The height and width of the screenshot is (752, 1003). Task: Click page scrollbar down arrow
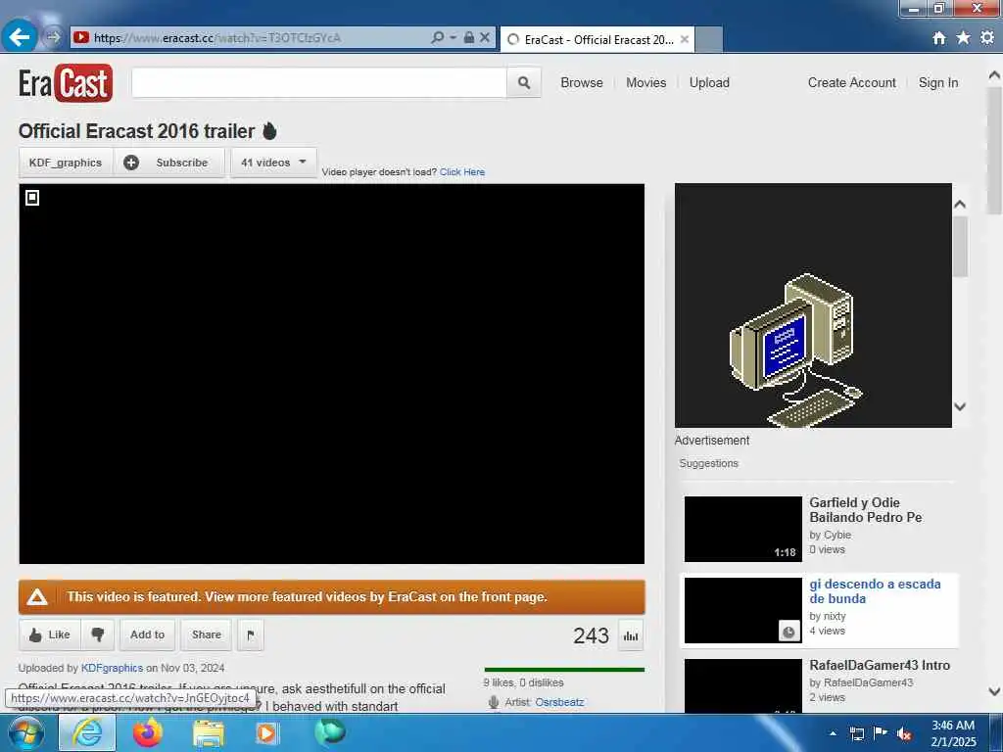[x=994, y=691]
